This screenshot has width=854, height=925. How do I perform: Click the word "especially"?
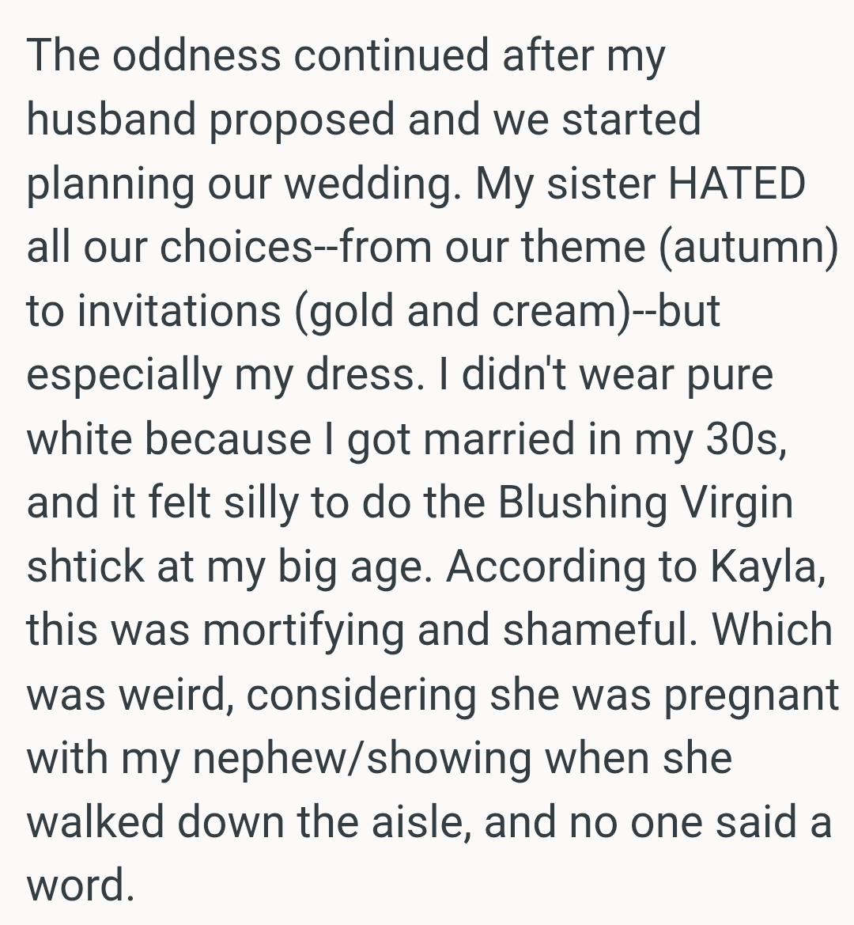pyautogui.click(x=123, y=375)
